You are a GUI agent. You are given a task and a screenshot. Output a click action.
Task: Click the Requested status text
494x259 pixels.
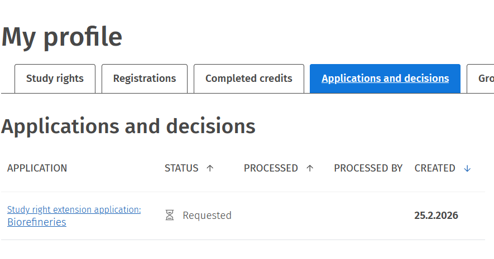click(x=207, y=216)
